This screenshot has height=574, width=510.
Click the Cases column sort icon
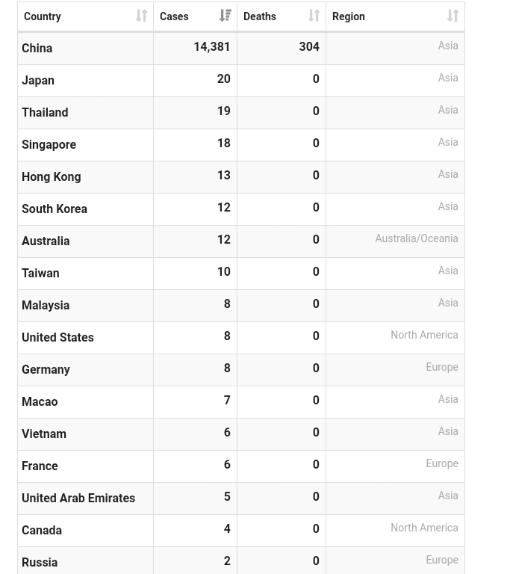click(x=225, y=16)
